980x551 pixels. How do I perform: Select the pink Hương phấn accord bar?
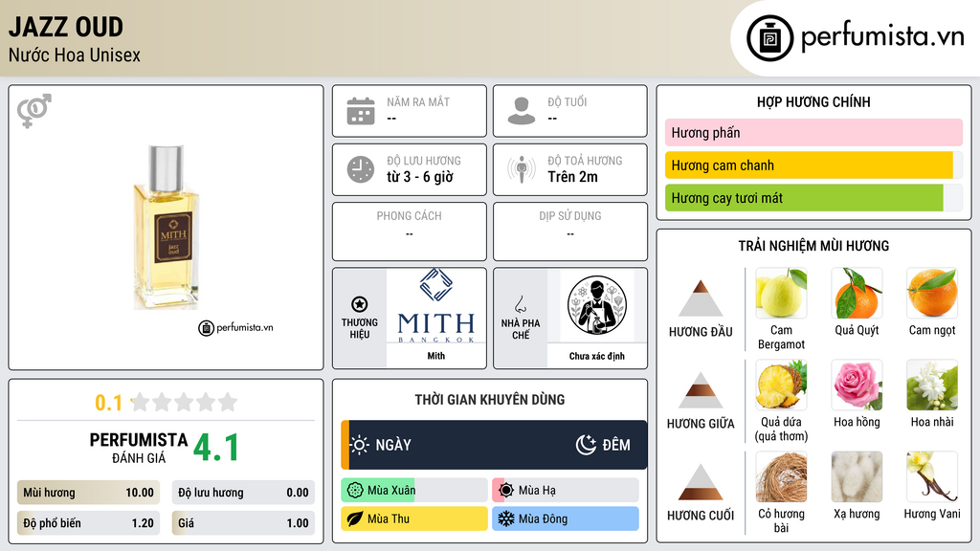click(813, 132)
